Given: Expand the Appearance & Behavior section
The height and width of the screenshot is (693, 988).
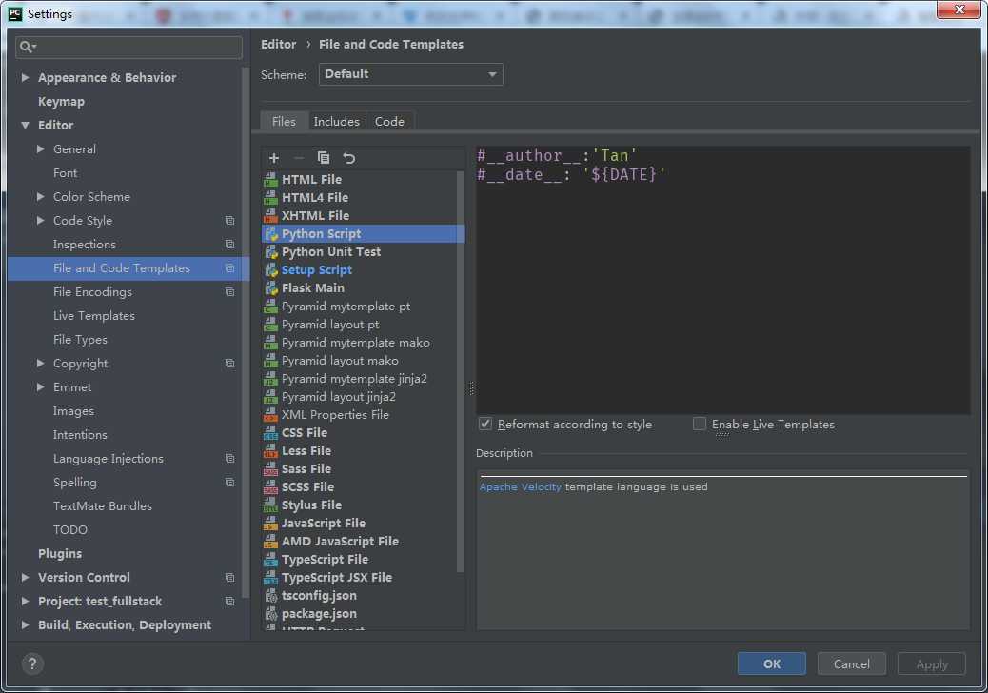Looking at the screenshot, I should pos(25,77).
